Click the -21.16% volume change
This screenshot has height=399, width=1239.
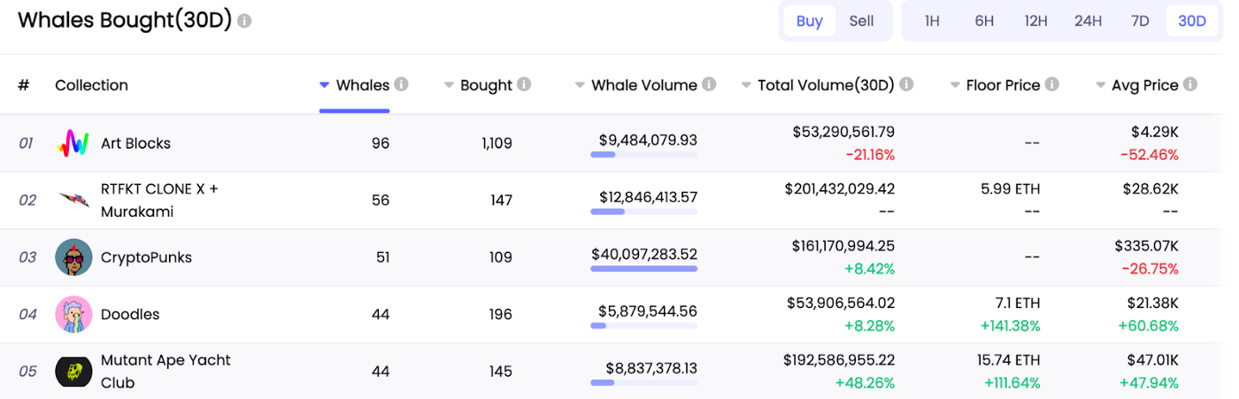[868, 155]
